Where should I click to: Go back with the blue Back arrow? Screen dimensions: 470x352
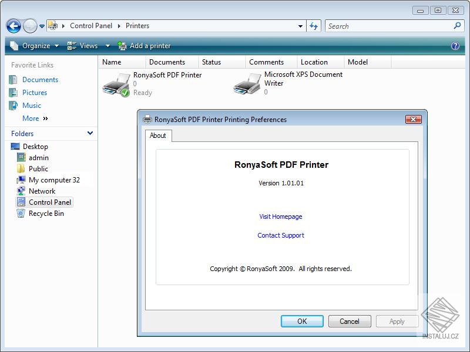pos(14,26)
